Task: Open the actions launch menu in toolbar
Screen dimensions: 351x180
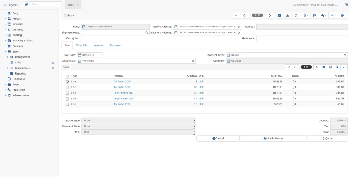Action: pyautogui.click(x=324, y=15)
